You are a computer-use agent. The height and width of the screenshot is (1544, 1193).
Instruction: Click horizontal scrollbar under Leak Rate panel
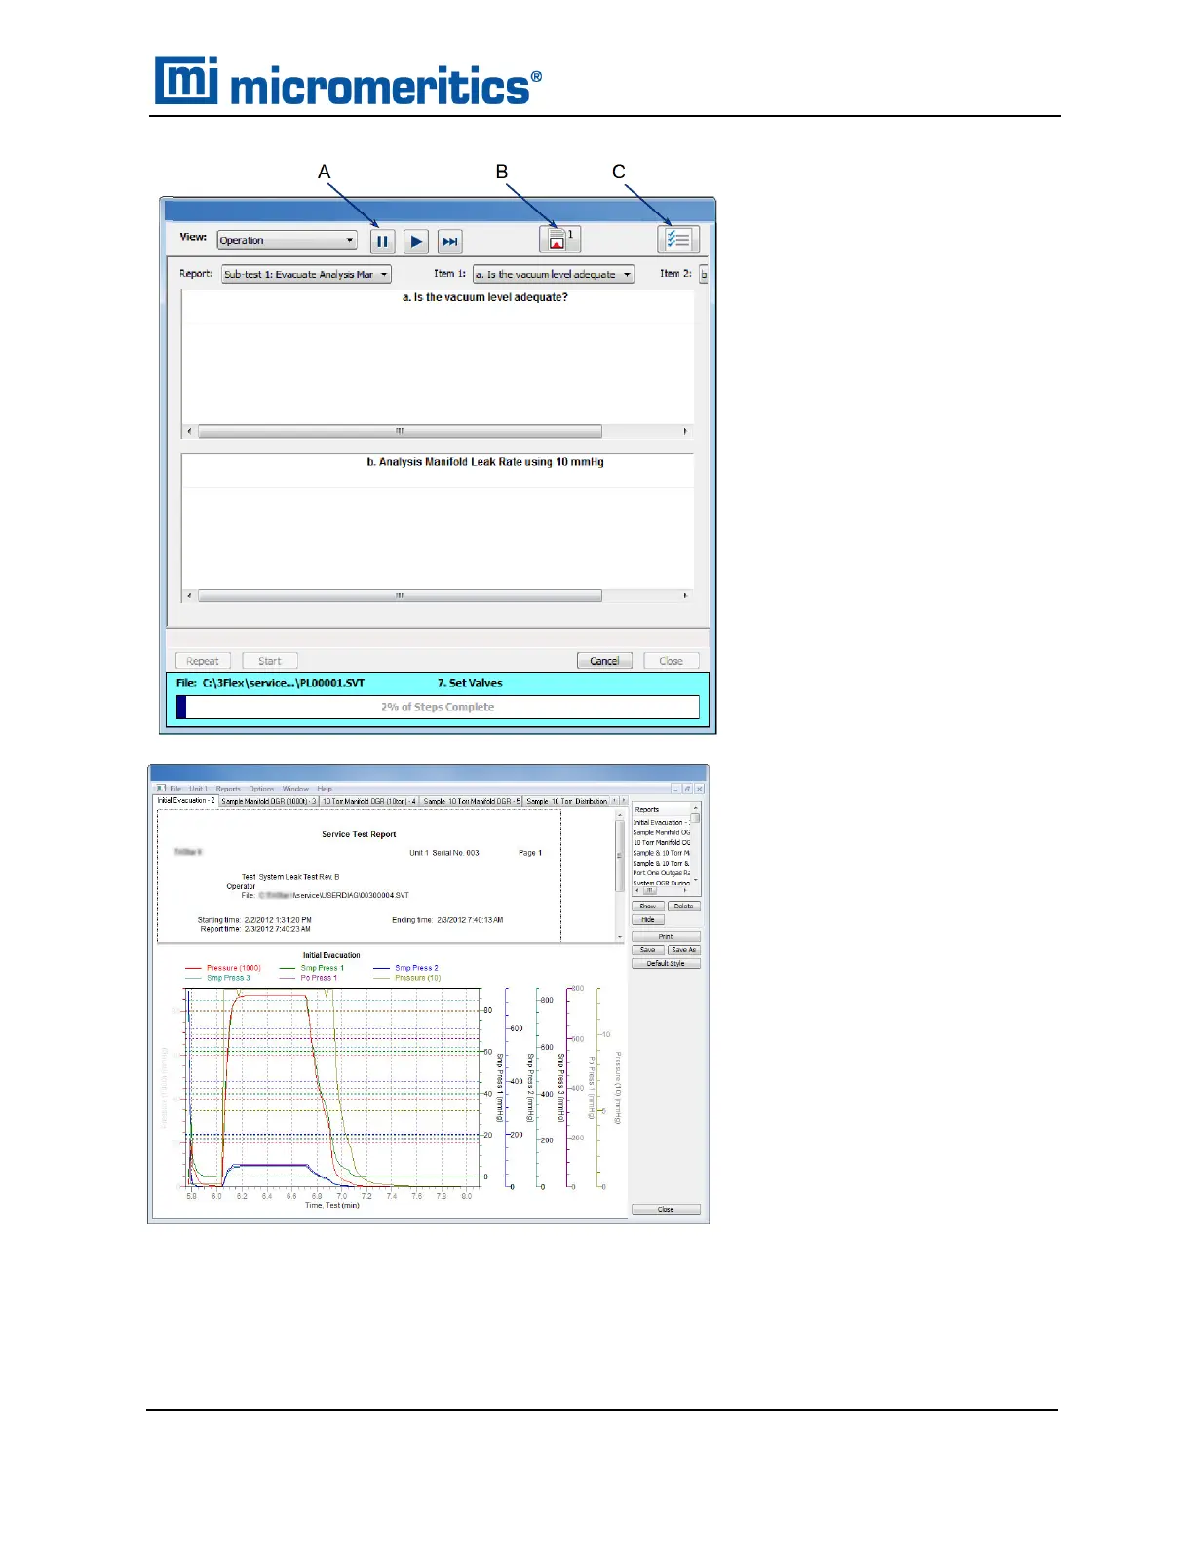click(437, 596)
